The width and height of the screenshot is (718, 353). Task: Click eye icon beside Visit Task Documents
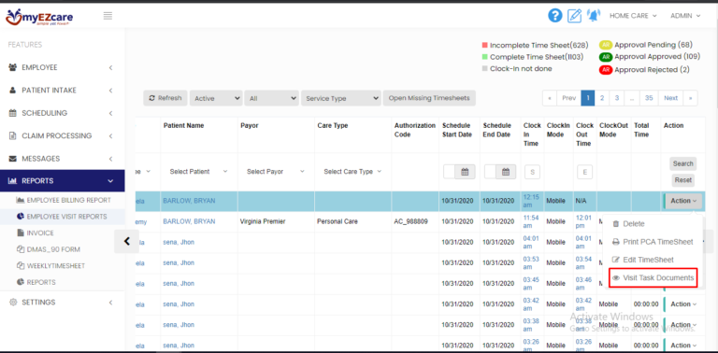616,278
